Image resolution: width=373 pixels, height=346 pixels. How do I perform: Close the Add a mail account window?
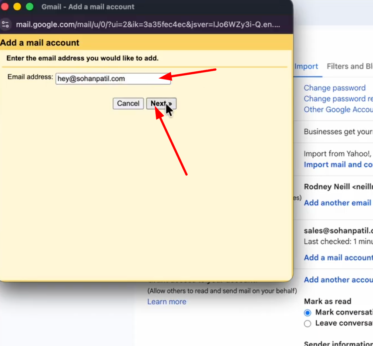click(x=5, y=6)
